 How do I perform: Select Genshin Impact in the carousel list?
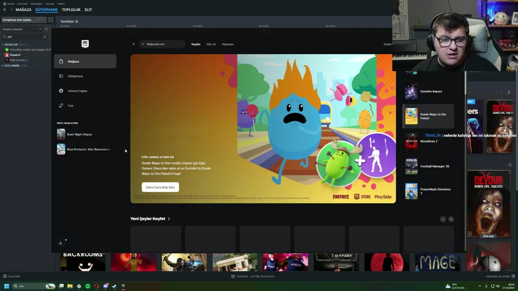(428, 91)
